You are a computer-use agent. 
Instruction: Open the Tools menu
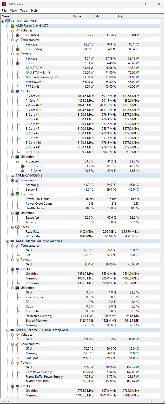tap(24, 11)
